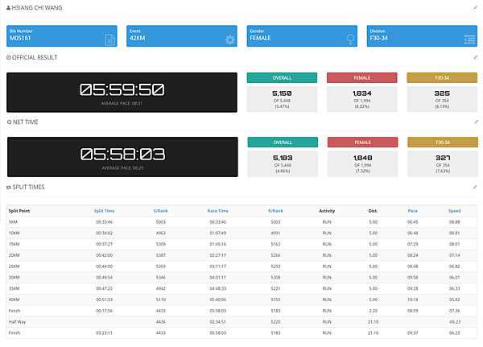Select the 15KM split row label
The image size is (483, 347).
tap(14, 244)
